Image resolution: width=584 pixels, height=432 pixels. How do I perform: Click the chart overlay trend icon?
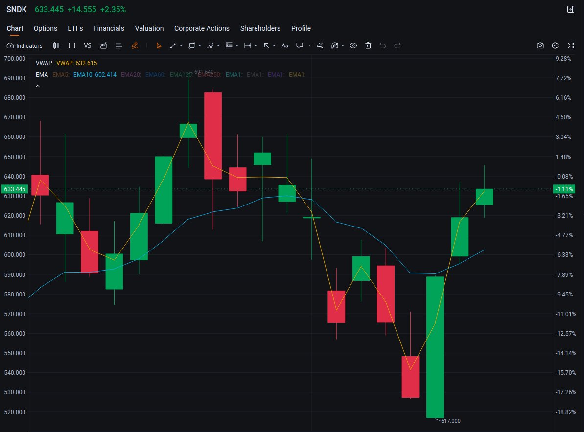pos(103,46)
